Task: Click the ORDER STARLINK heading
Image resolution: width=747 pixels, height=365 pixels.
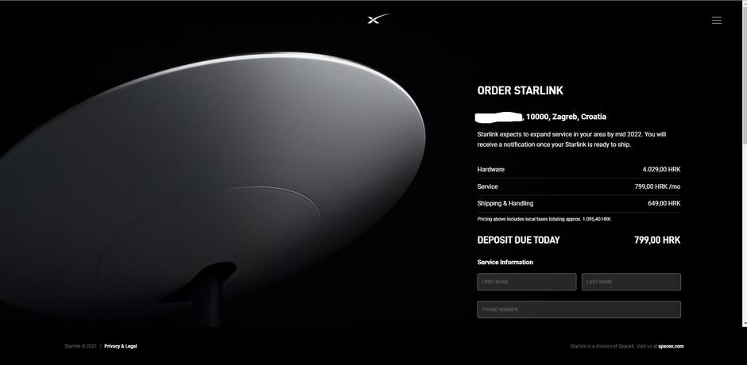Action: 521,90
